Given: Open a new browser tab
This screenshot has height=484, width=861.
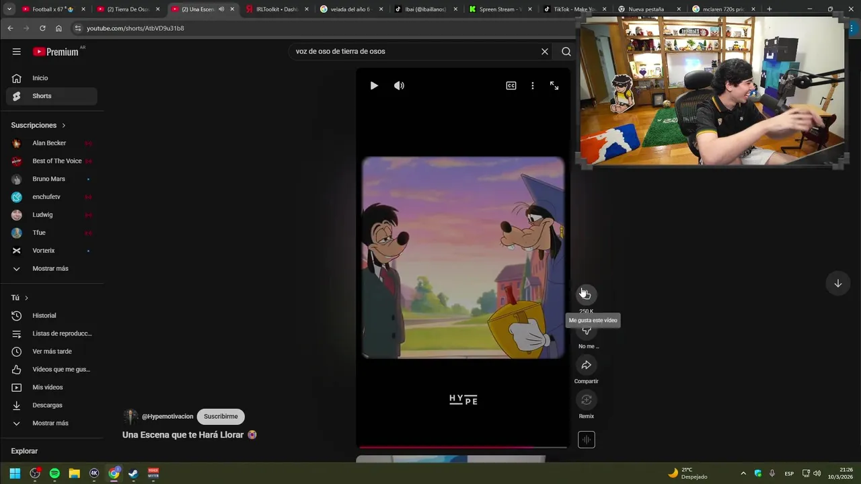Looking at the screenshot, I should [769, 9].
